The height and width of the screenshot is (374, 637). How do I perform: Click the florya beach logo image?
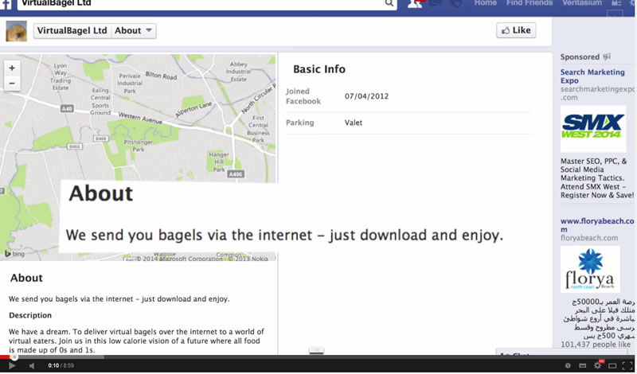pyautogui.click(x=590, y=269)
